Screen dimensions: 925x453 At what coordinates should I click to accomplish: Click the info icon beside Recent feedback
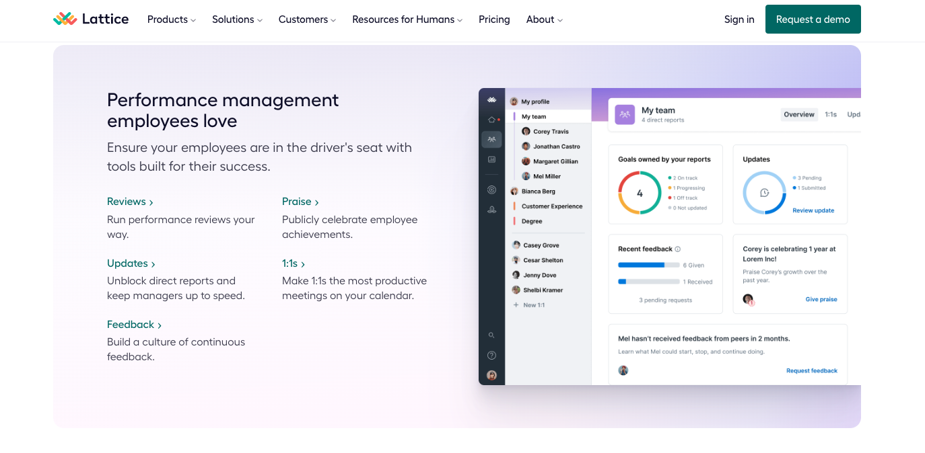(x=678, y=249)
